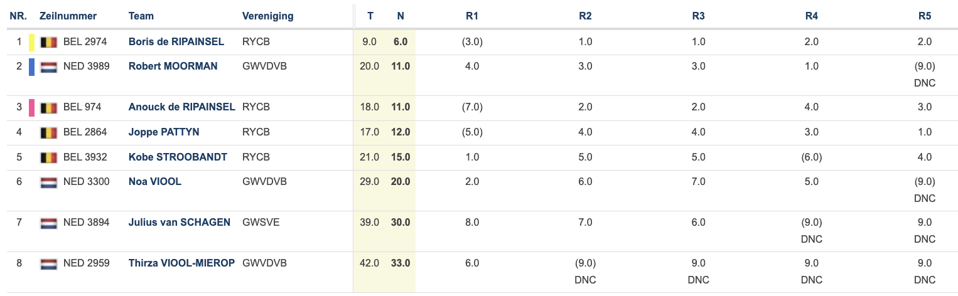The image size is (958, 296).
Task: Click the Dutch flag next to NED 3989
Action: pos(49,67)
